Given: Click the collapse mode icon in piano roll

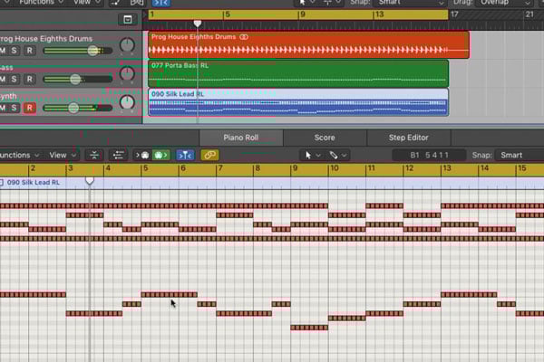Looking at the screenshot, I should click(x=94, y=155).
